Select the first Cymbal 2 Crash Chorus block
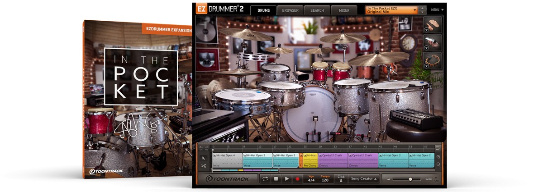 point(333,160)
